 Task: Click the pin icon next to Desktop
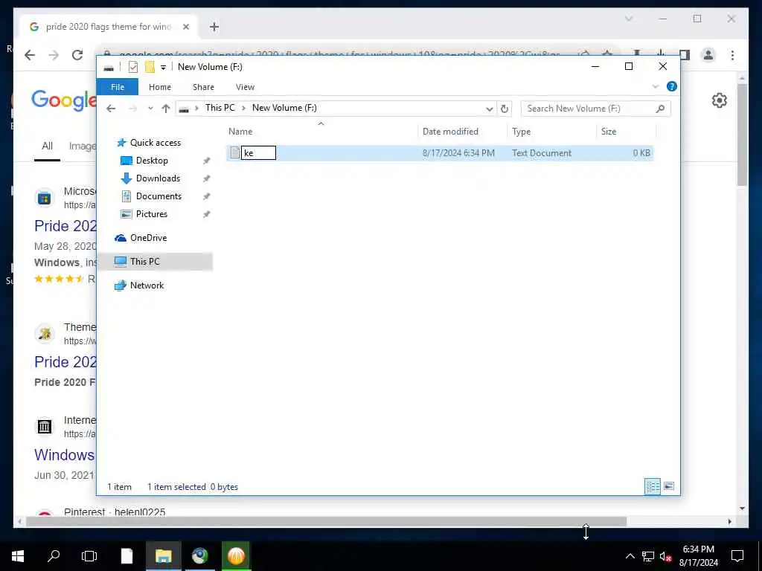[207, 161]
